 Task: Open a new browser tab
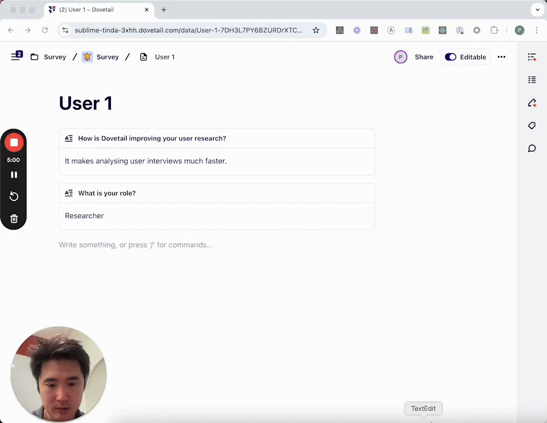(164, 10)
